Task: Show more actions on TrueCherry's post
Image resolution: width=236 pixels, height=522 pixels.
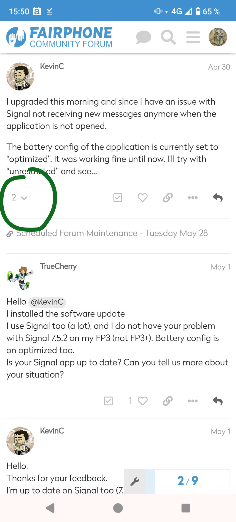Action: pos(193,401)
